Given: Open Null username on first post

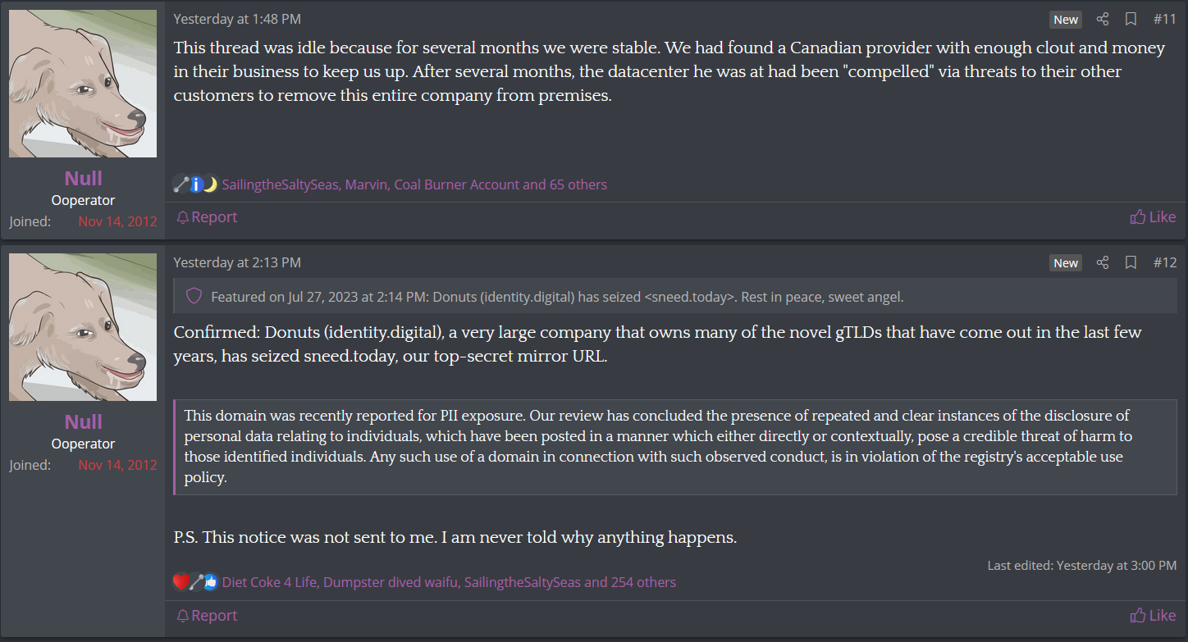Looking at the screenshot, I should (84, 178).
